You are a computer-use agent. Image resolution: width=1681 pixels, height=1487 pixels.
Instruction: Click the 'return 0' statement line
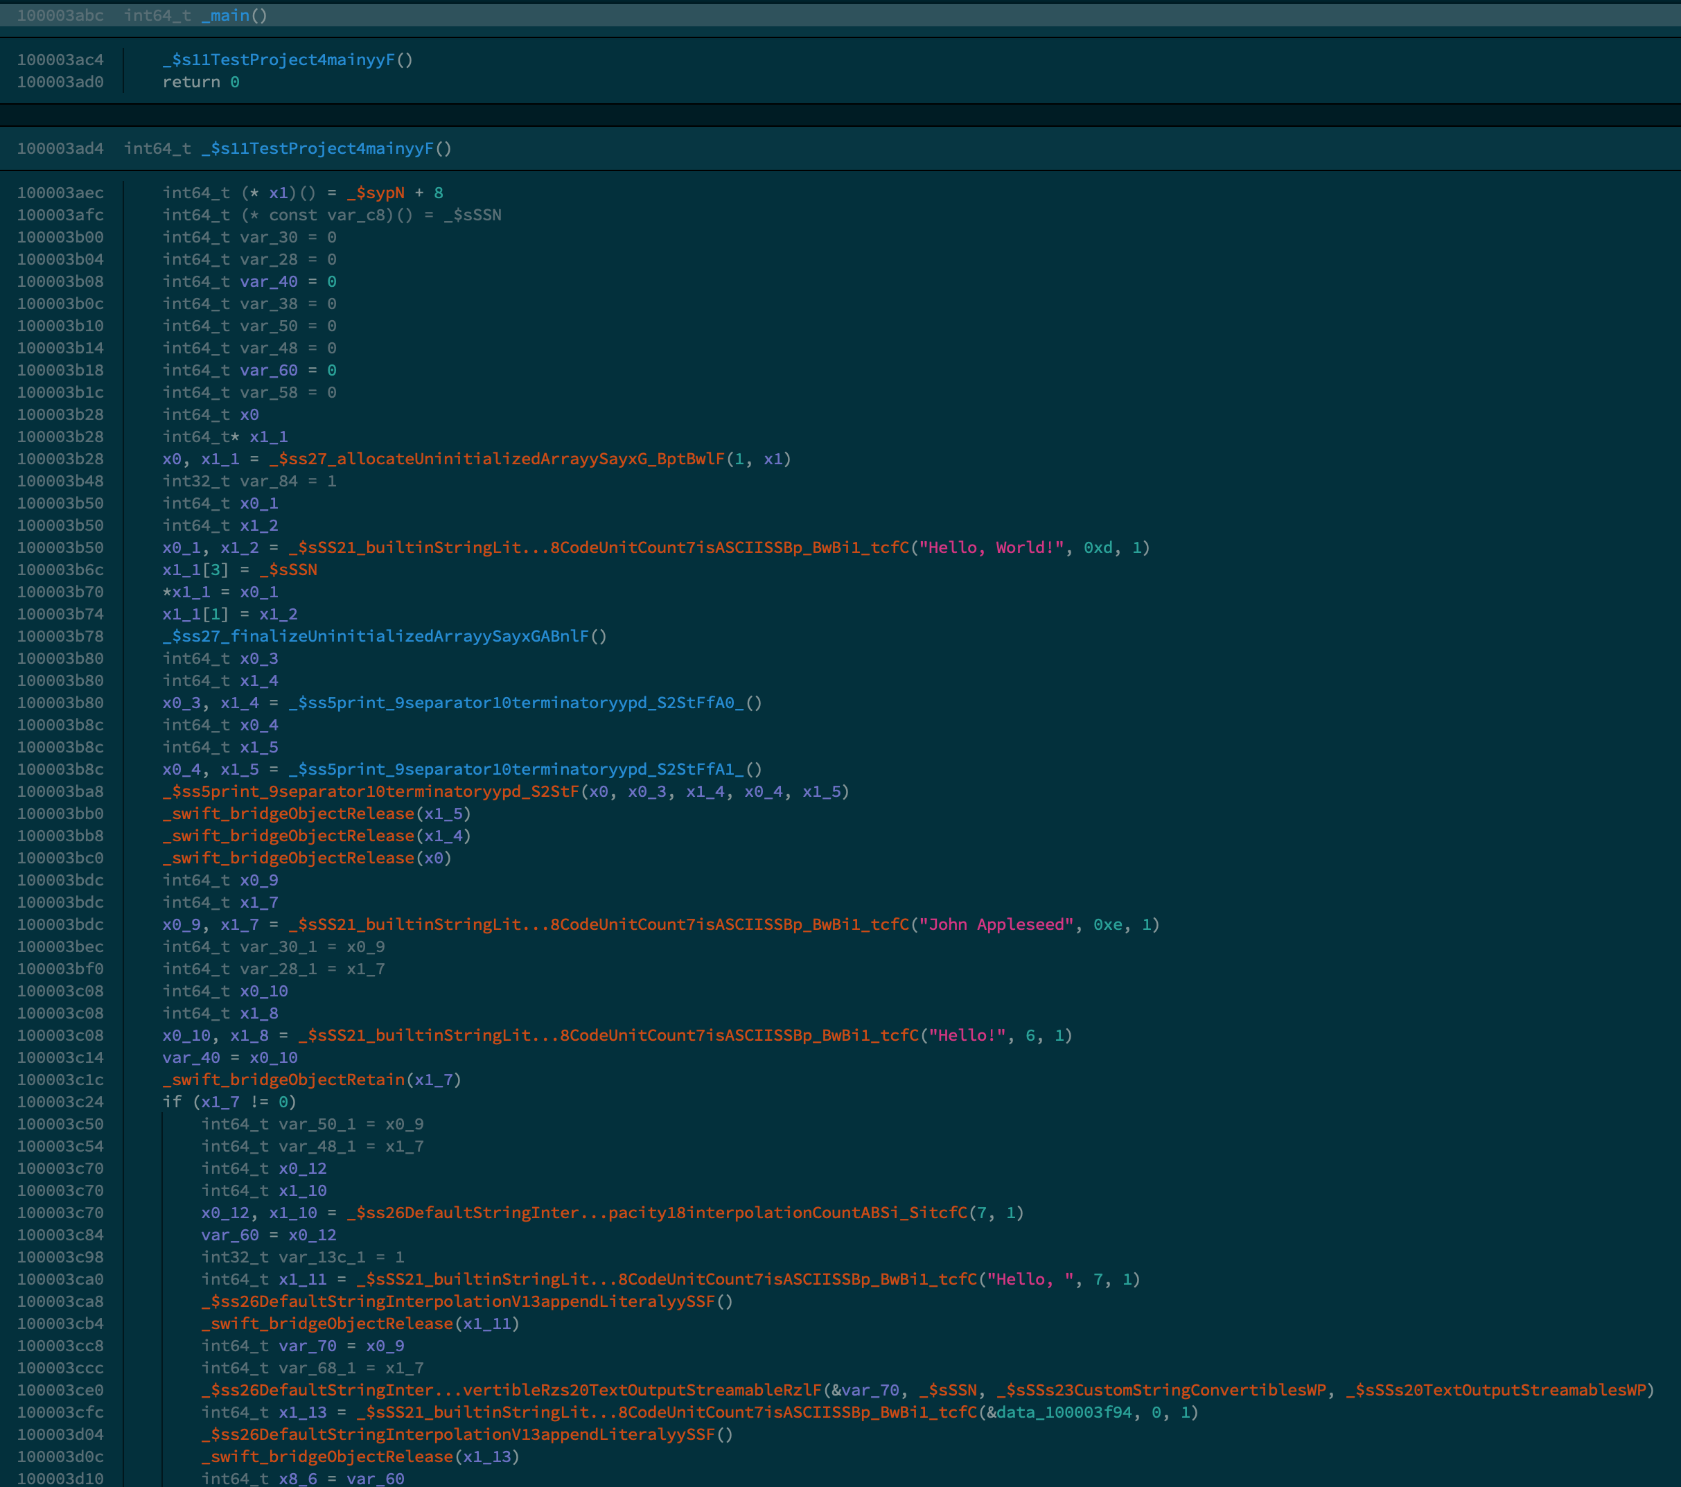click(x=201, y=82)
